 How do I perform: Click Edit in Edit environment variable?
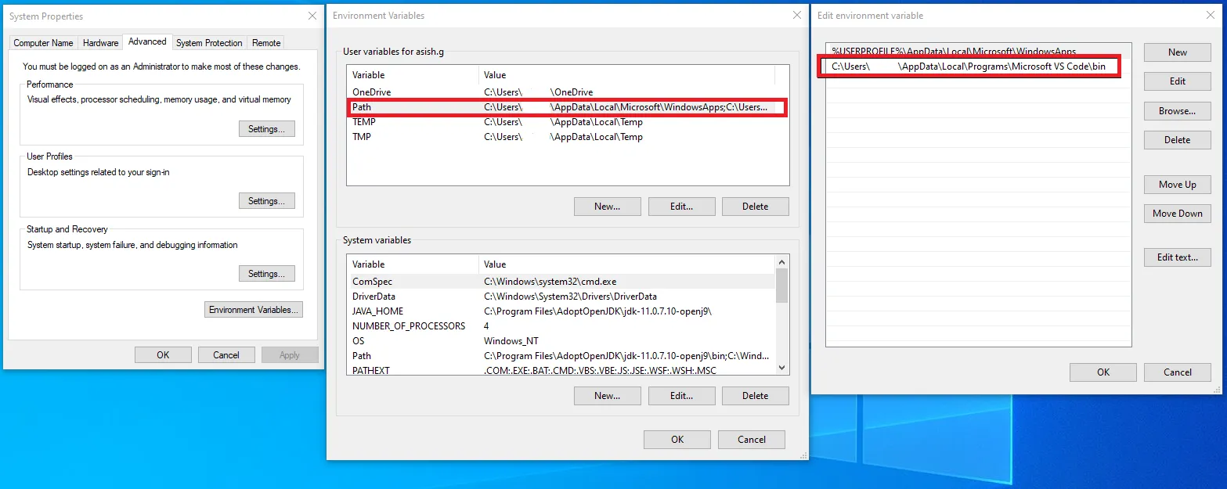tap(1178, 81)
